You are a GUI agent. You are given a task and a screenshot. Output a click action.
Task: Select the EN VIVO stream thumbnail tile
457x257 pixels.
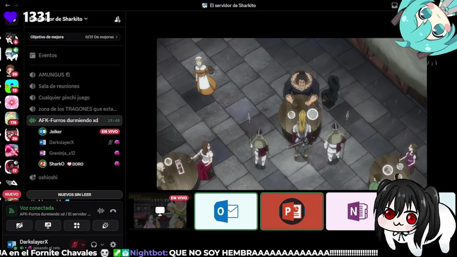pos(160,211)
